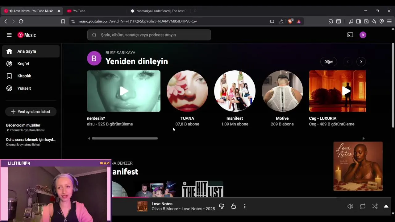Viewport: 395px width, 222px height.
Task: Click the Kitaplık library icon
Action: (x=9, y=76)
